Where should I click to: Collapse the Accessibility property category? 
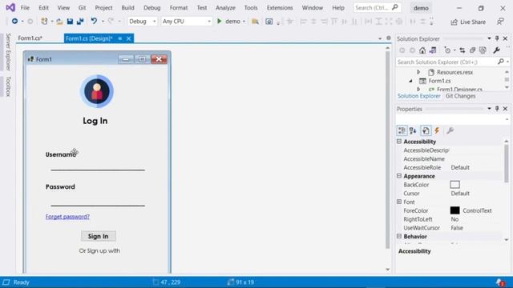tap(399, 142)
